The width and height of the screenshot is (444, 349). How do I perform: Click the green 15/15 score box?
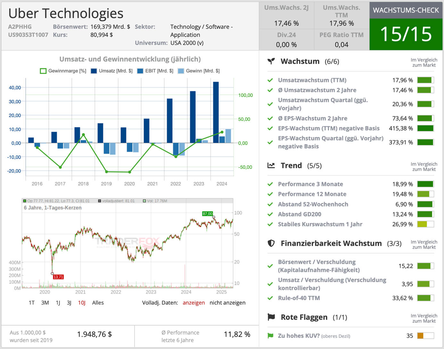click(x=406, y=34)
